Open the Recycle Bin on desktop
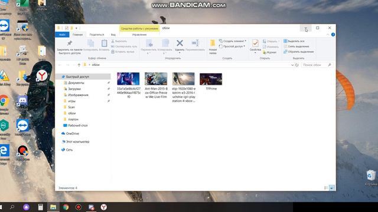The image size is (378, 212). pos(371,177)
